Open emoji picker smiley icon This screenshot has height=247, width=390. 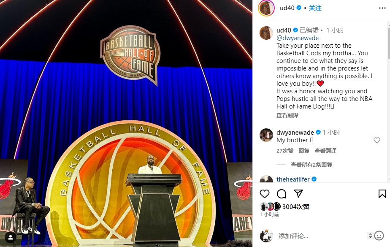tap(379, 236)
